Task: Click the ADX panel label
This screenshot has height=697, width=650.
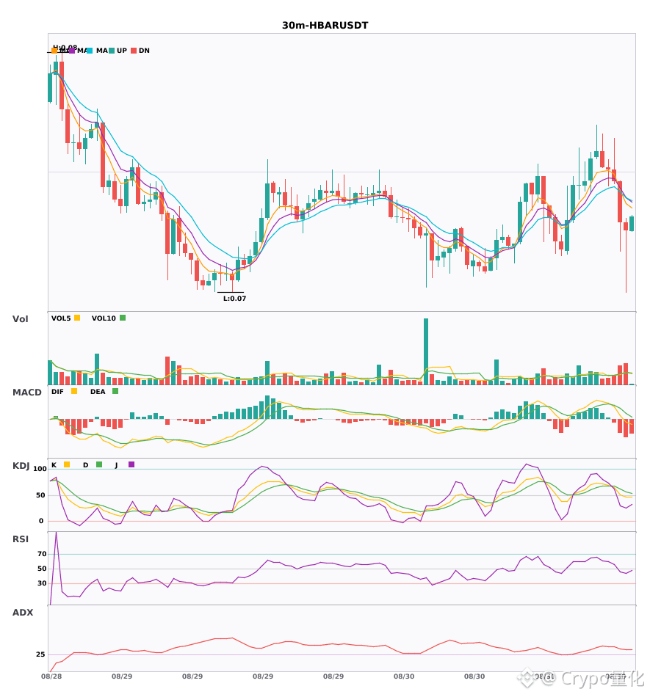Action: 23,613
